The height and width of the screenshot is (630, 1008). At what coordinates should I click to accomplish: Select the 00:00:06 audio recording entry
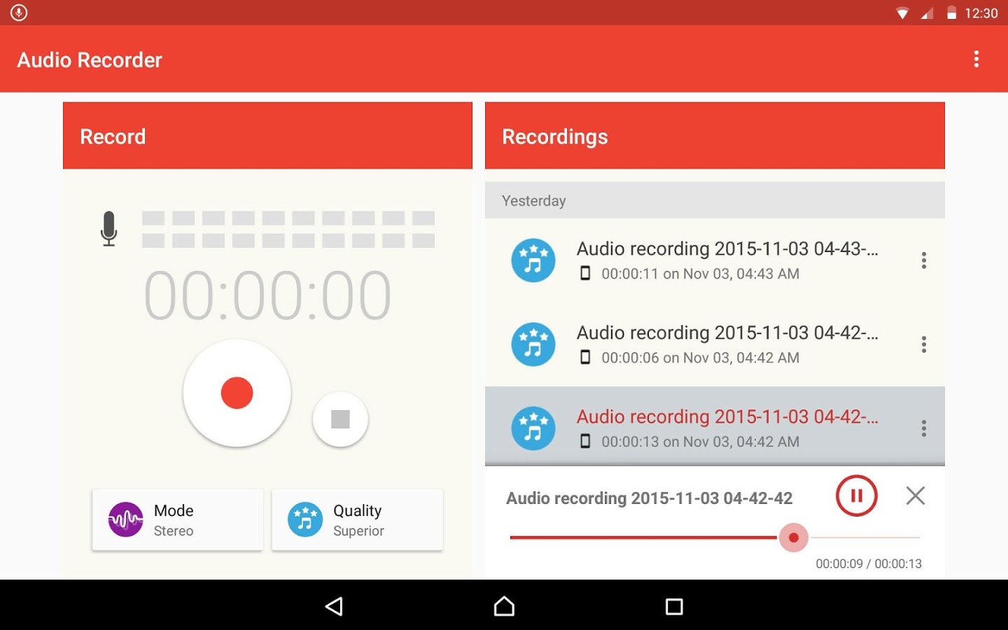(715, 344)
